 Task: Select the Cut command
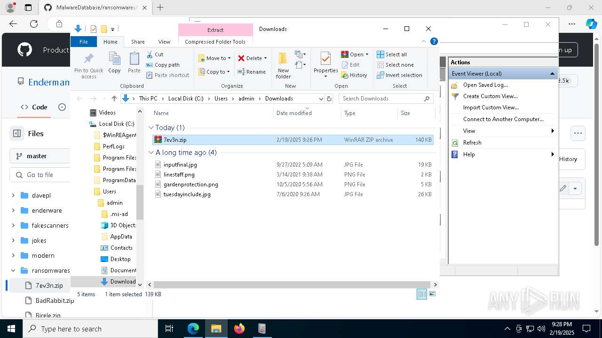155,54
